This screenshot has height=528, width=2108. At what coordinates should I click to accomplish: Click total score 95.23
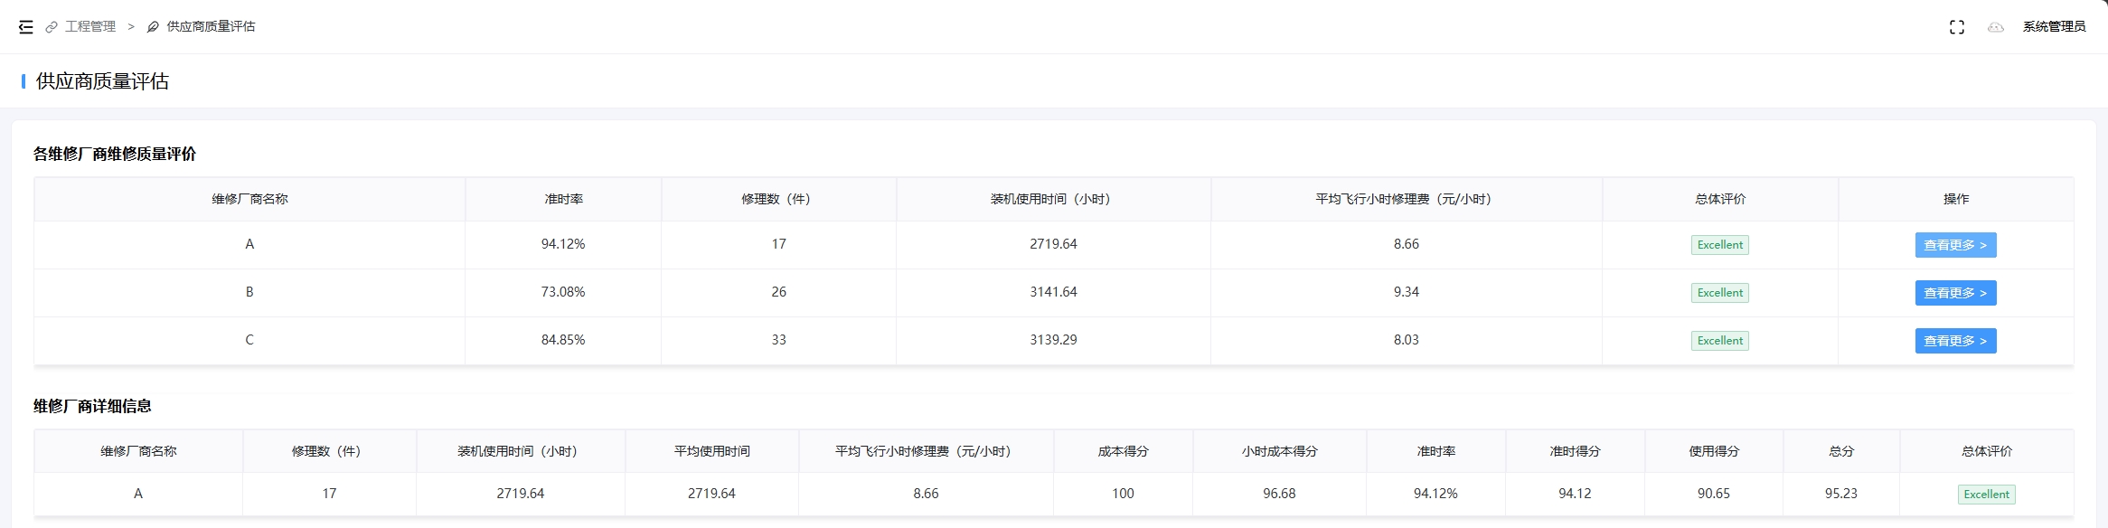pyautogui.click(x=1841, y=494)
